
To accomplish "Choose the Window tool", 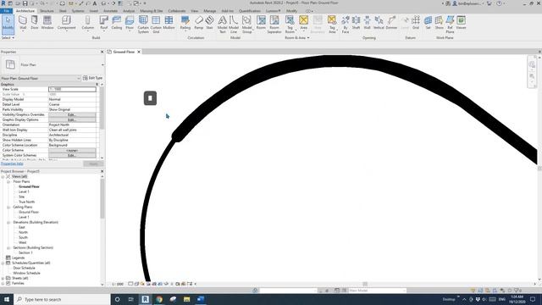I will click(47, 23).
